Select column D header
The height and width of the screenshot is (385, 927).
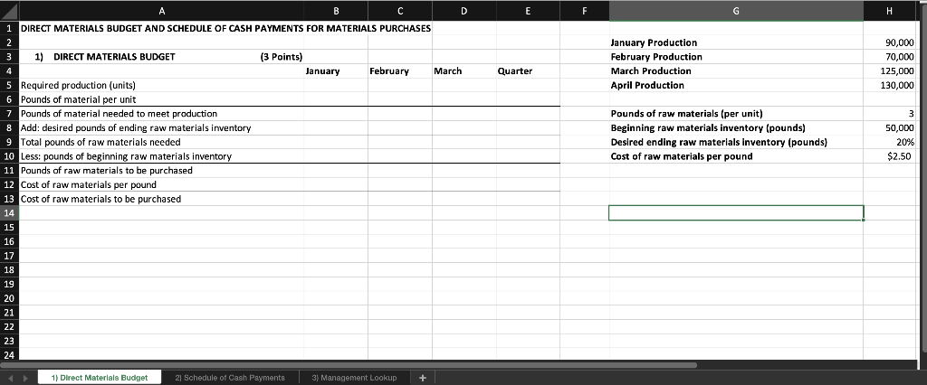tap(463, 11)
